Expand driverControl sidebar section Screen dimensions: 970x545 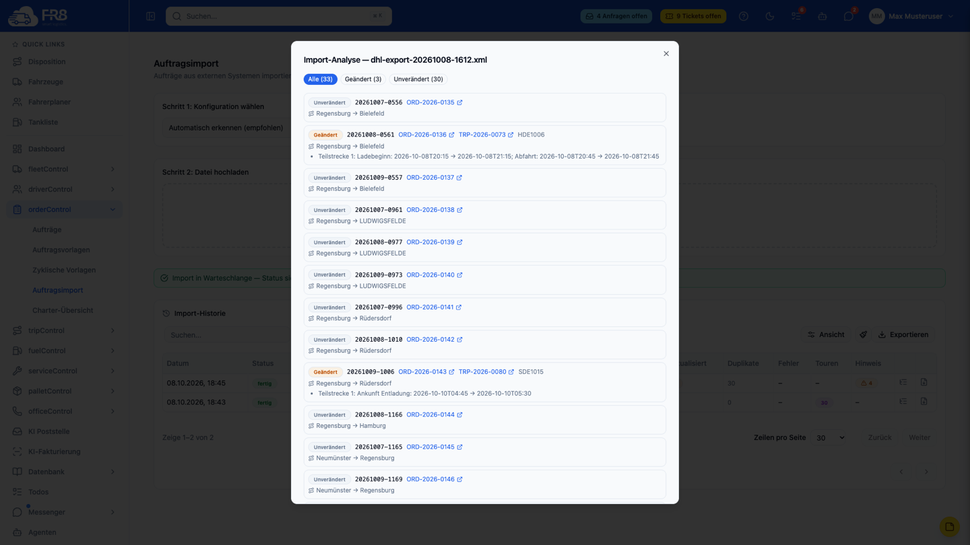click(x=64, y=189)
